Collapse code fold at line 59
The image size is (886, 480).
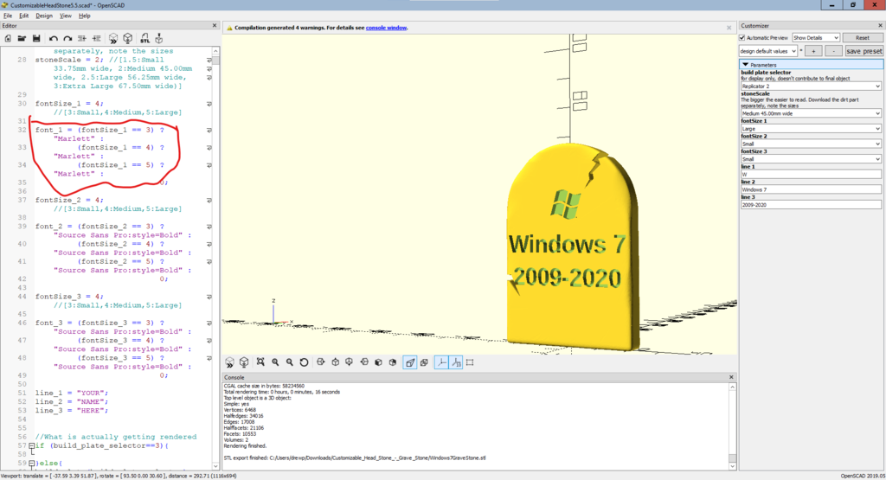tap(32, 463)
